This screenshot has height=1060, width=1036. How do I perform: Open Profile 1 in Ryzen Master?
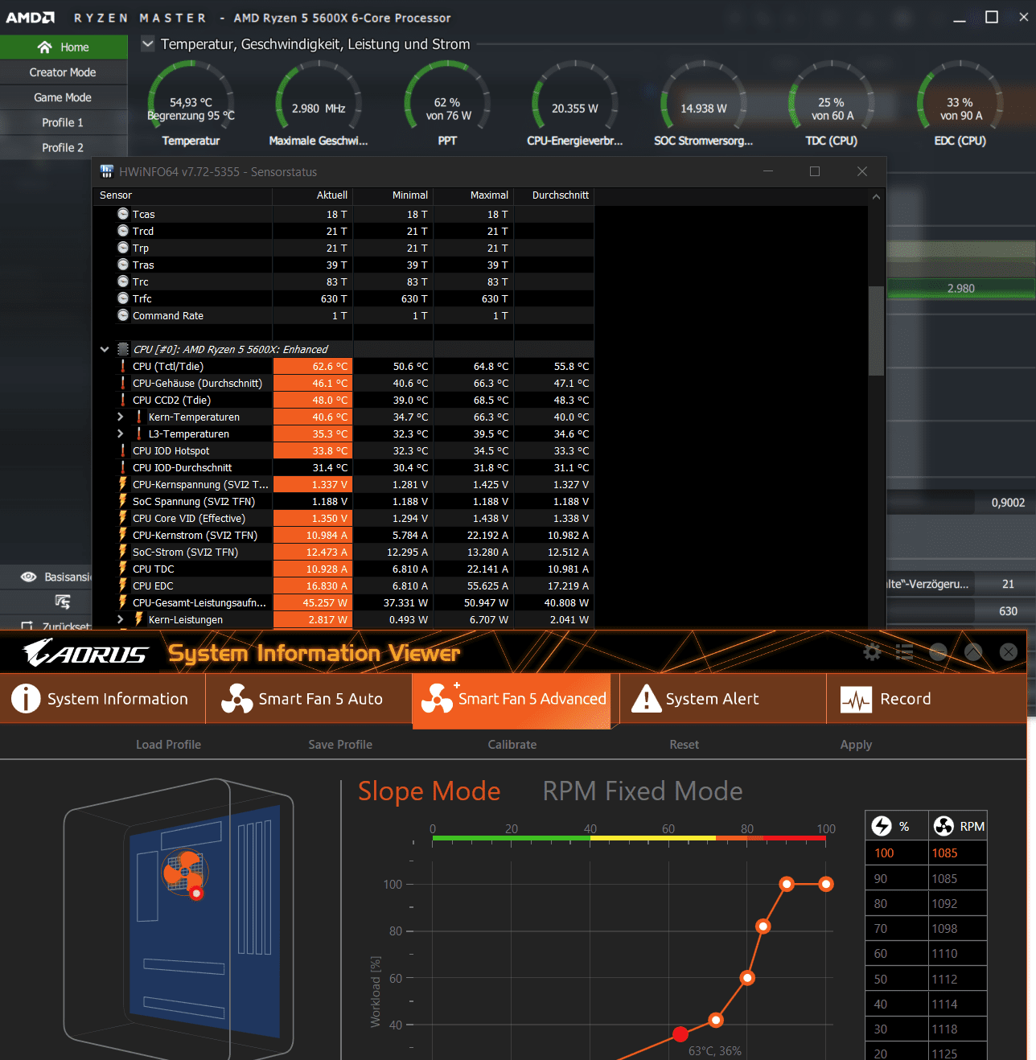(x=64, y=122)
